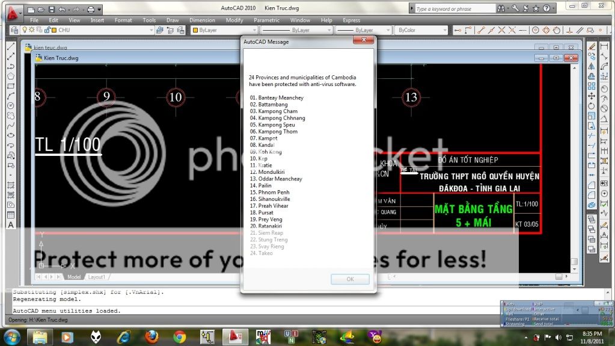
Task: Select the Snap to Quadrant osnap icon
Action: (x=546, y=30)
